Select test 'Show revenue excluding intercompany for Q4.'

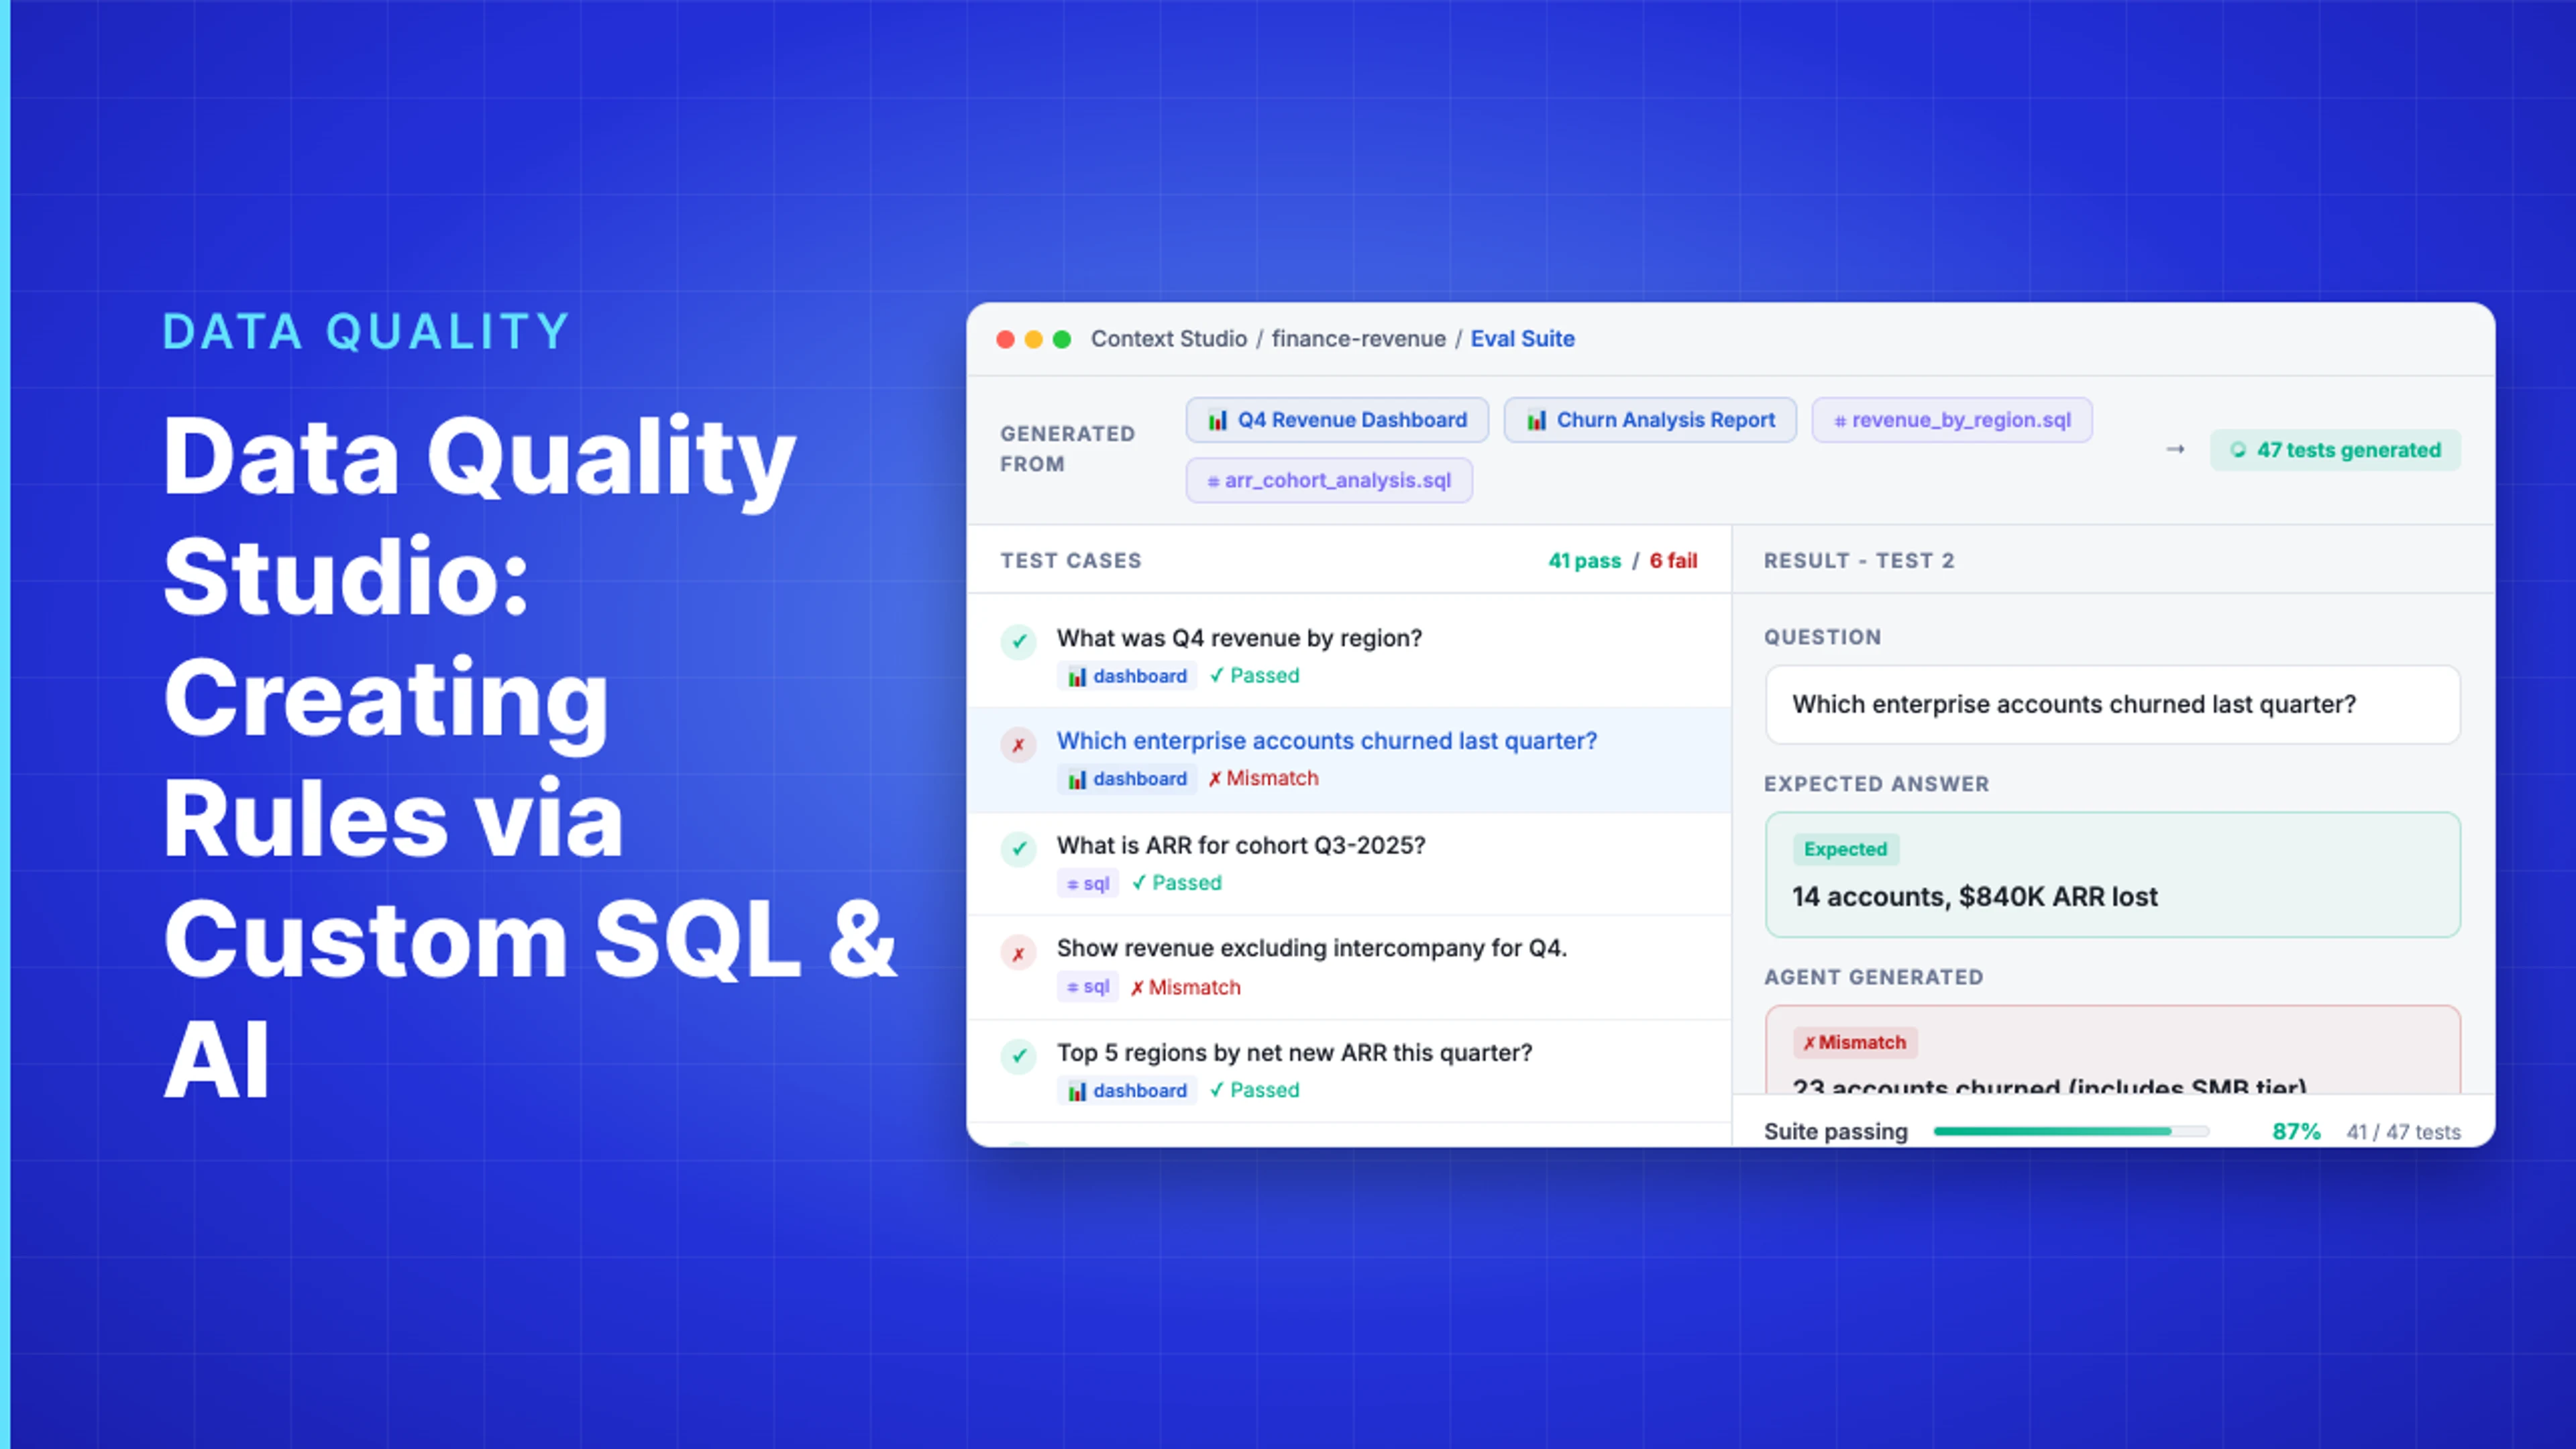tap(1349, 968)
